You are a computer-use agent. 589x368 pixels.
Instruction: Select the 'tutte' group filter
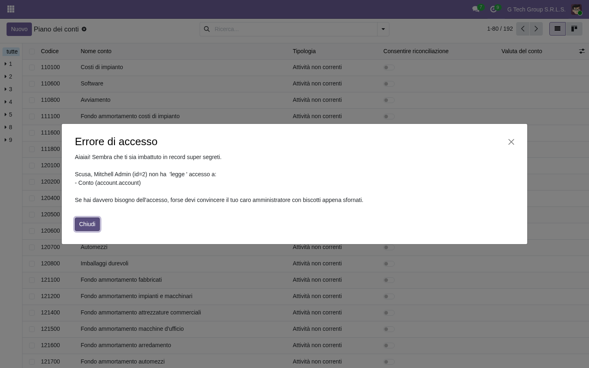[12, 52]
